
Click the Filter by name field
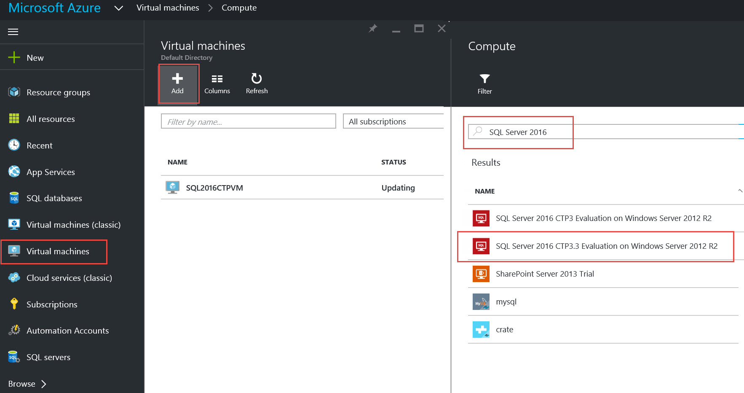point(248,121)
